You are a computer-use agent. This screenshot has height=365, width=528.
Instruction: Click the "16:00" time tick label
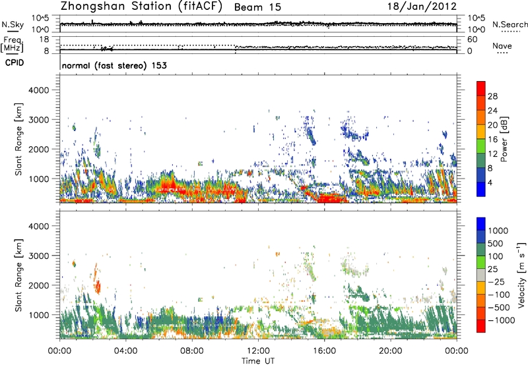tap(324, 351)
